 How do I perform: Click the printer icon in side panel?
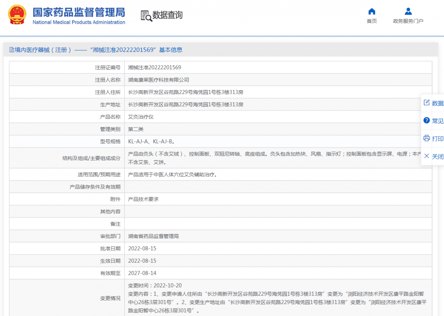(x=427, y=138)
